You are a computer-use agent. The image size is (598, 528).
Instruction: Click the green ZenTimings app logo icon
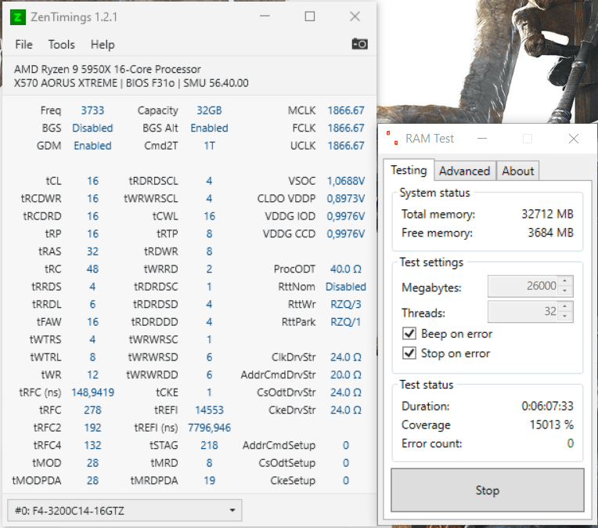pos(17,17)
